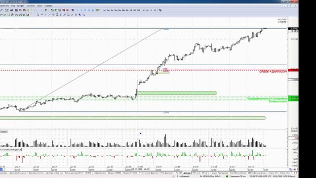Screen dimensions: 316x178
Task: Click the tab strip scroll-right arrow
Action: click(296, 173)
